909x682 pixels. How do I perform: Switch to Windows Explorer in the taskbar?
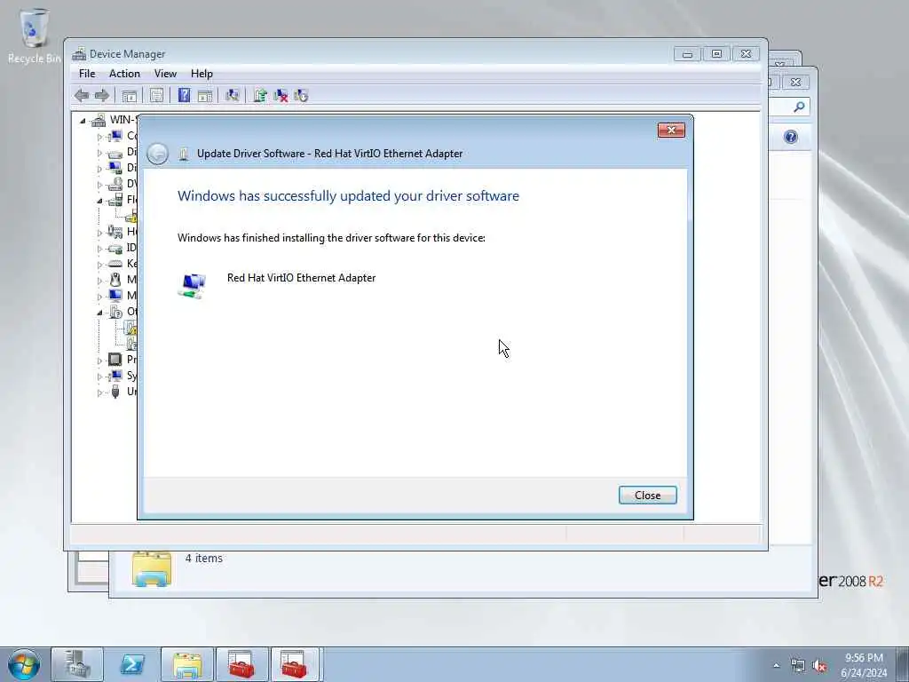[186, 664]
